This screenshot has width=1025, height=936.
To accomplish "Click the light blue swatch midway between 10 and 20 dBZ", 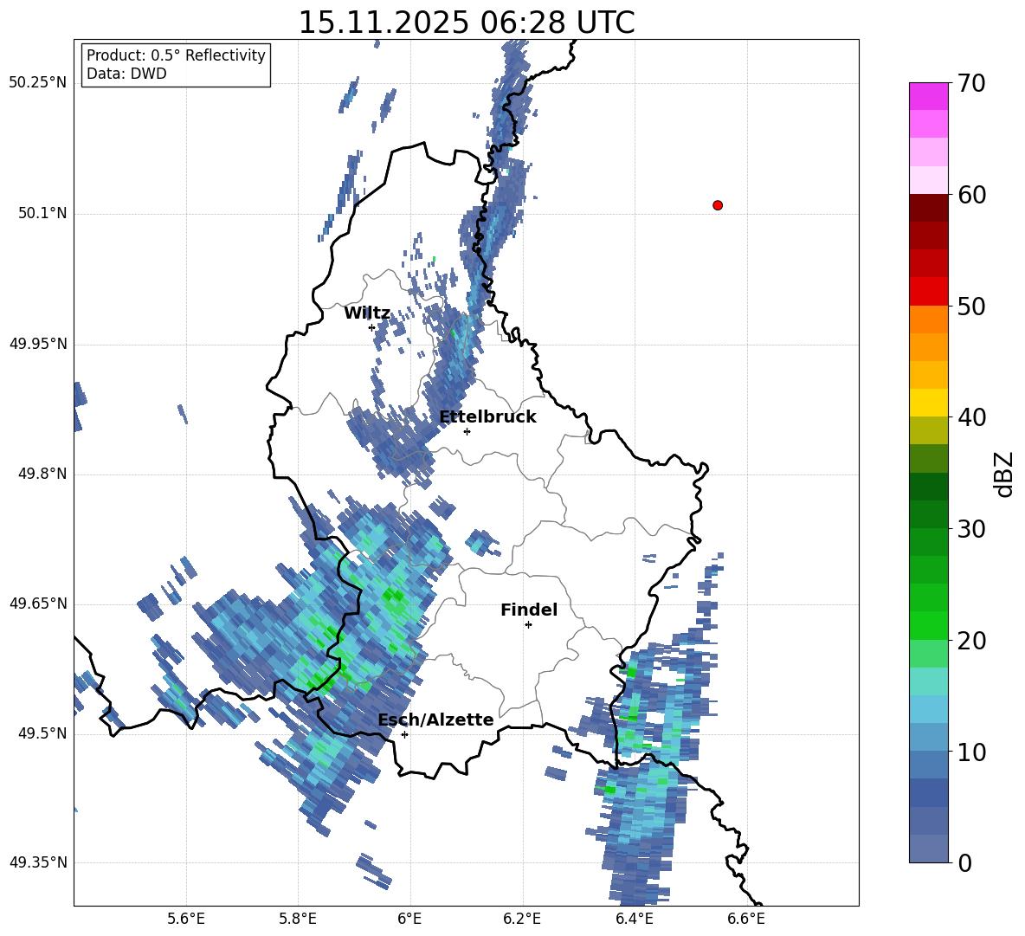I will point(929,709).
